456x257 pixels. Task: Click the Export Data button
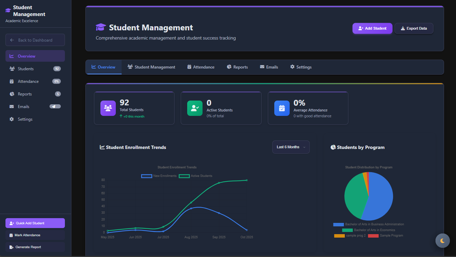[414, 28]
